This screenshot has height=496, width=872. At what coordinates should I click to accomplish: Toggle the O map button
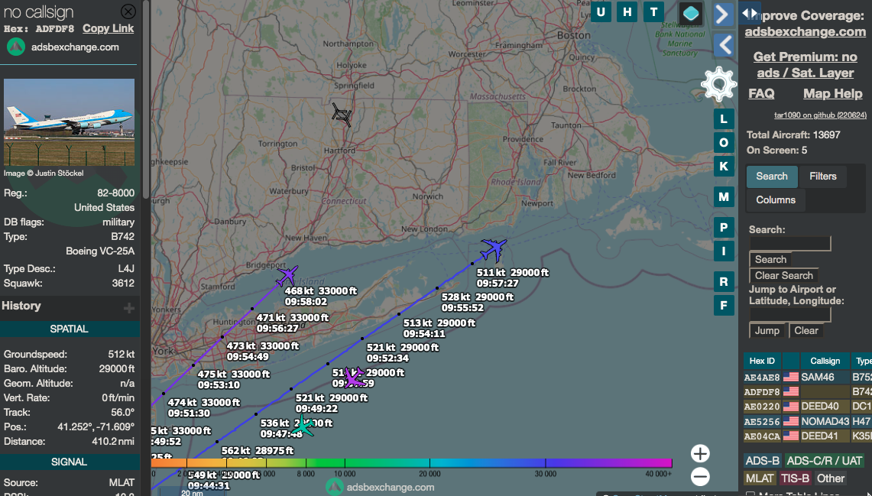click(x=724, y=143)
